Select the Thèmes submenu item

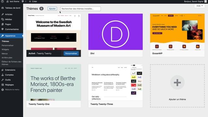[x=5, y=41]
